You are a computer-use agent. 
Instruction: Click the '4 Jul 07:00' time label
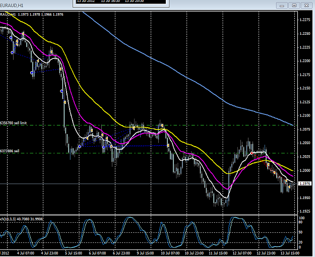pyautogui.click(x=26, y=253)
